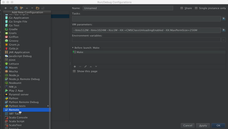Screen dimensions: 228x129
Task: Move before launch task down
Action: [96, 67]
